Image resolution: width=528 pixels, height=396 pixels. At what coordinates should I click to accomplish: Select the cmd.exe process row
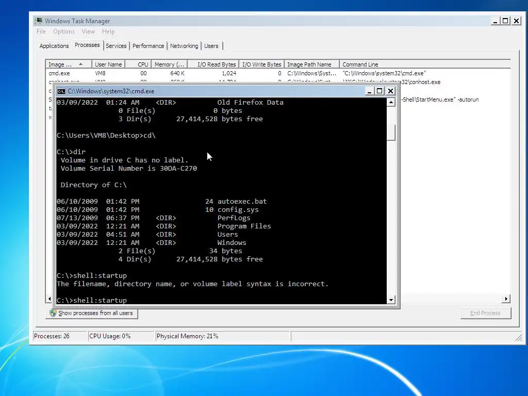point(278,73)
